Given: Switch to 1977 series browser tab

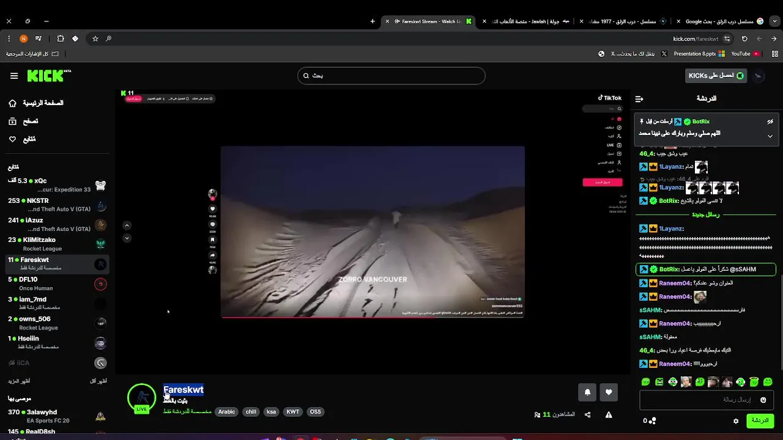Looking at the screenshot, I should pyautogui.click(x=624, y=21).
